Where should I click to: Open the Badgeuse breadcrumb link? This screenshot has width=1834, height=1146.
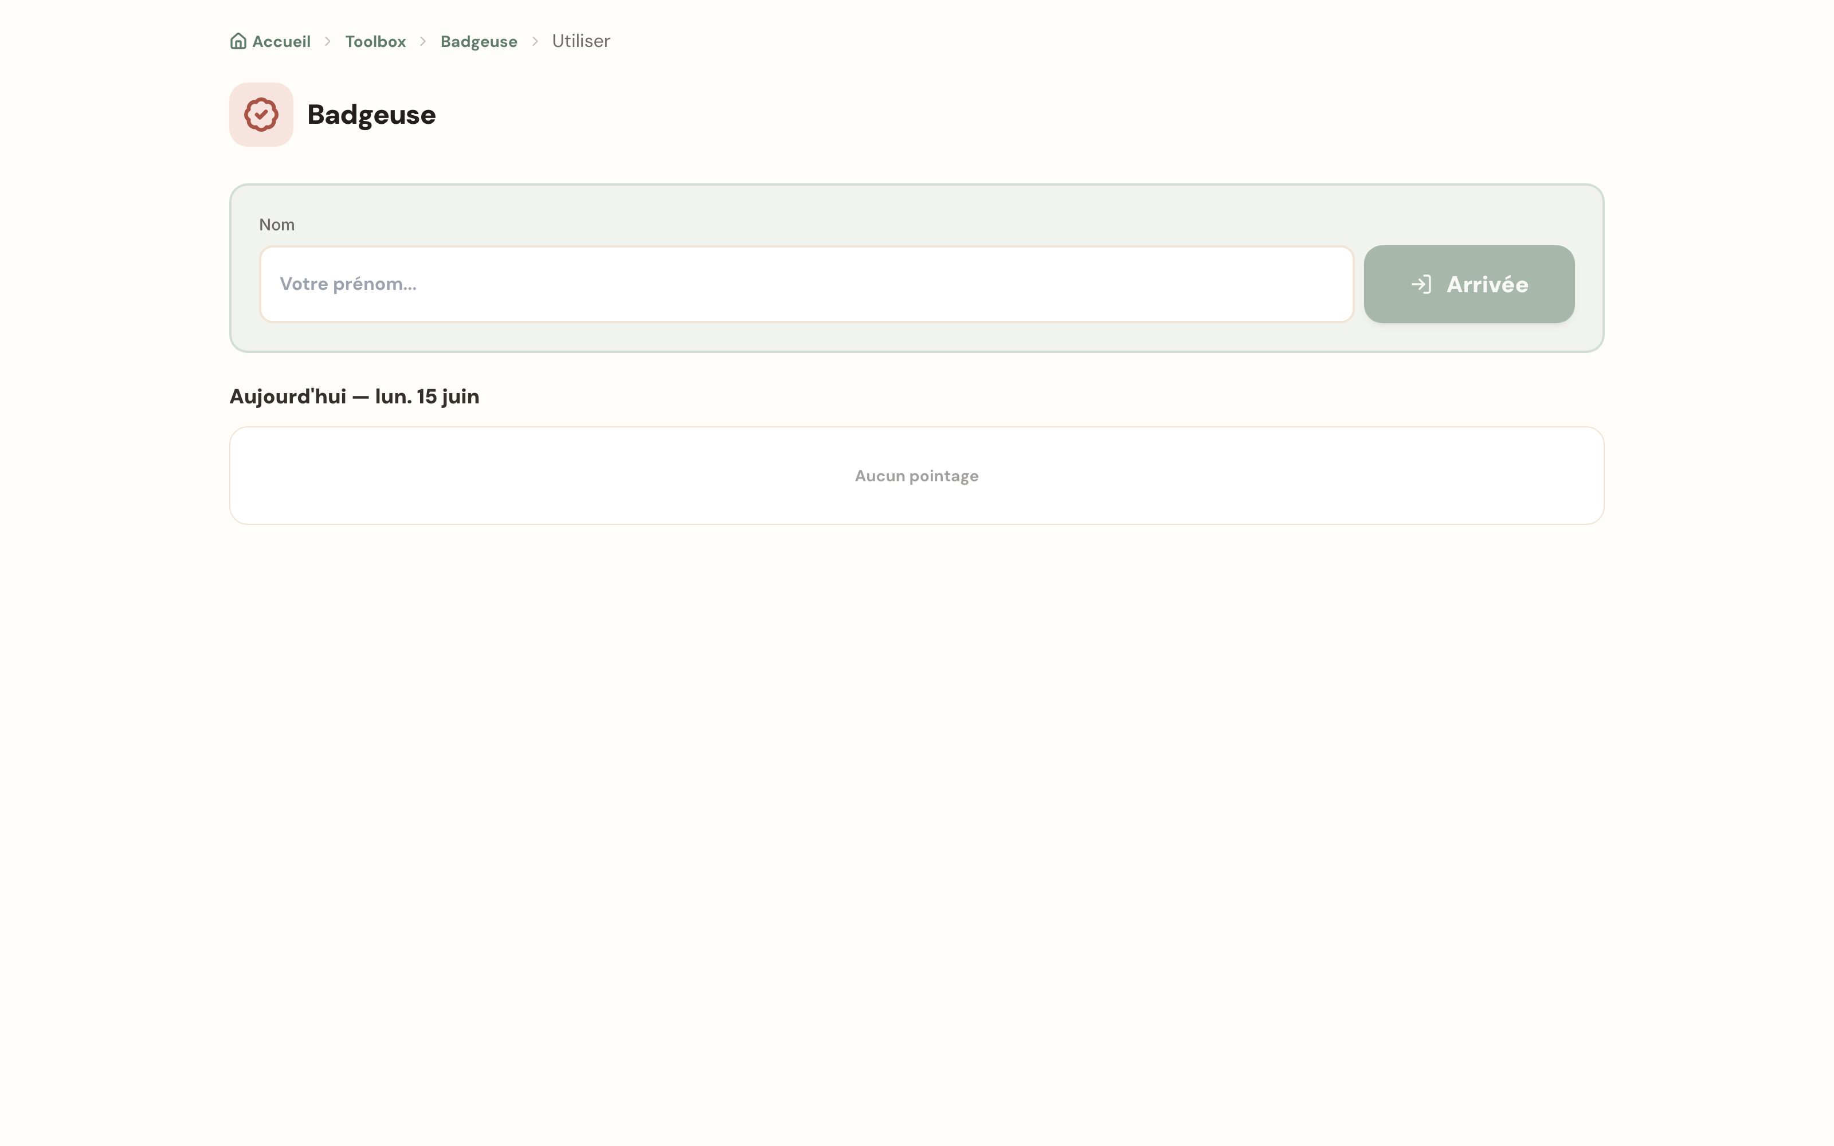479,41
